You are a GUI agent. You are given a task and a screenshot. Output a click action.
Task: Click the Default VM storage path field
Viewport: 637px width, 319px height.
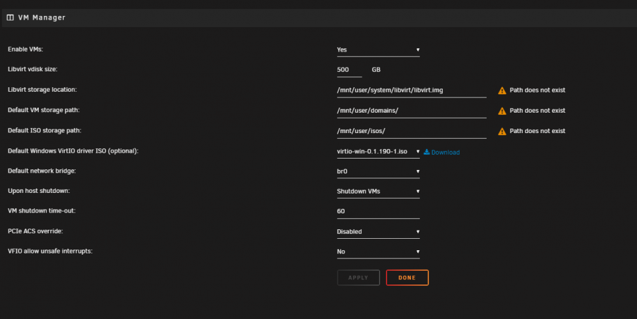click(412, 111)
